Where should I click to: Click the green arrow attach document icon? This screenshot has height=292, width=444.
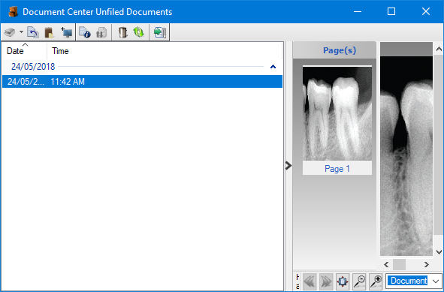[x=160, y=32]
